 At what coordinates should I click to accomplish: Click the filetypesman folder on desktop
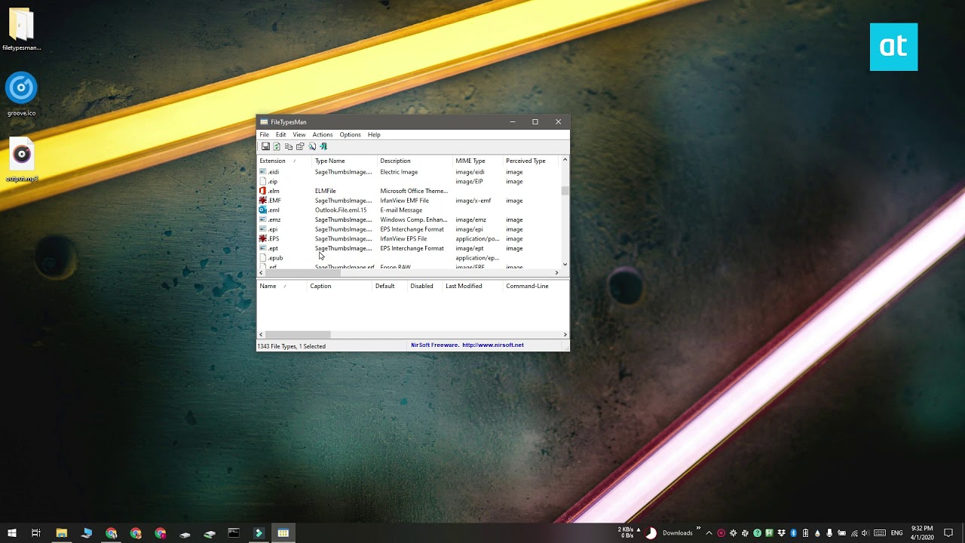[x=21, y=30]
